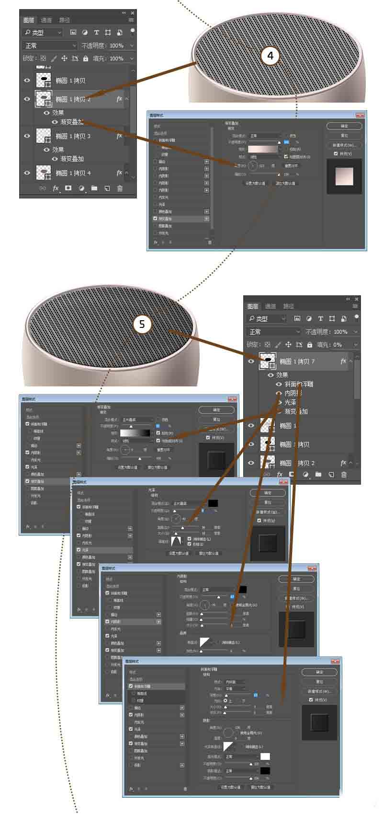Click 确定 in pink gradient overlay dialog

point(344,126)
